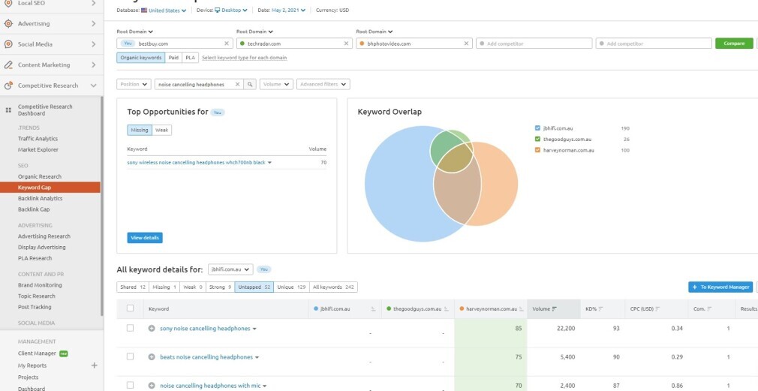
Task: Open the jbhifi.com.au domain selector
Action: (x=230, y=269)
